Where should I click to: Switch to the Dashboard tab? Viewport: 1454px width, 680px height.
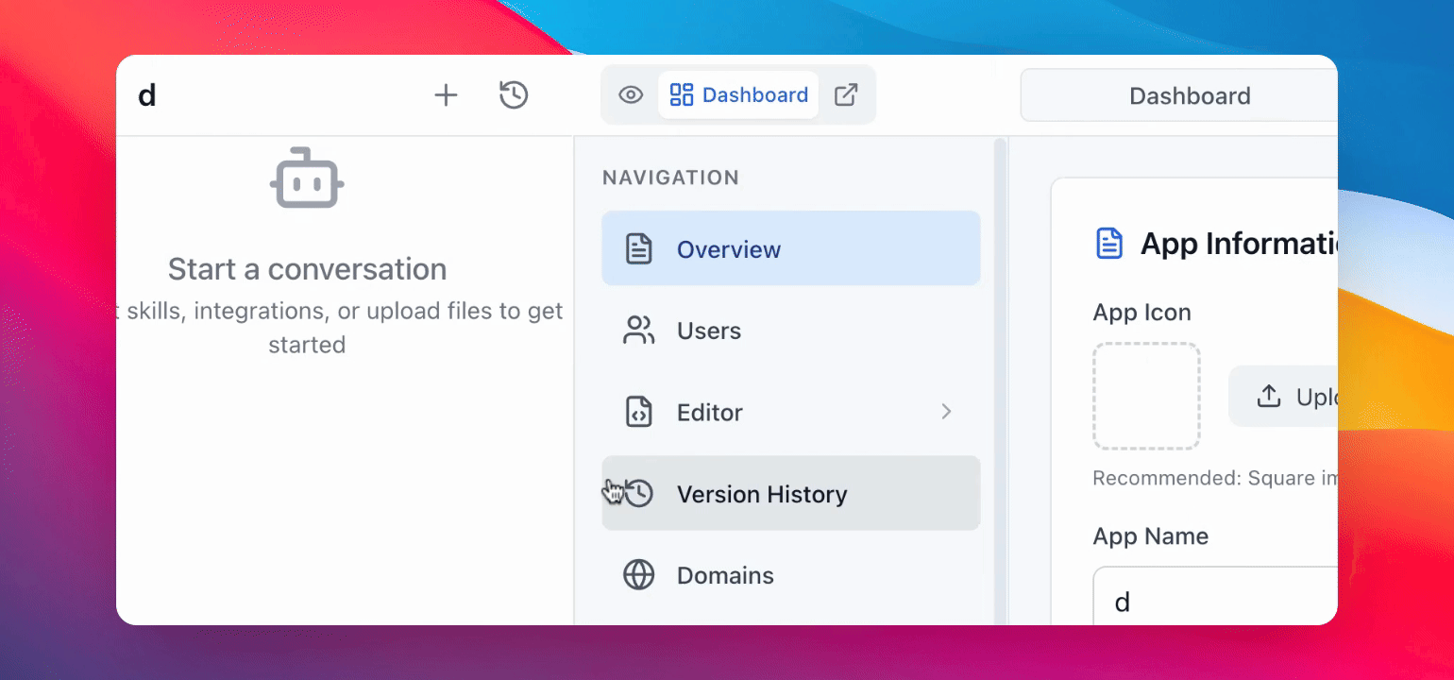(x=739, y=95)
